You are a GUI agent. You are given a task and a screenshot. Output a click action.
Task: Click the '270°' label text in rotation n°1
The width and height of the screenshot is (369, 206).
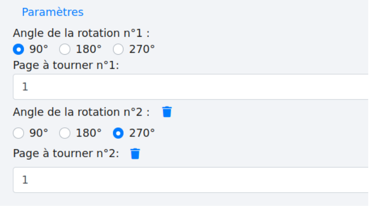pos(142,49)
